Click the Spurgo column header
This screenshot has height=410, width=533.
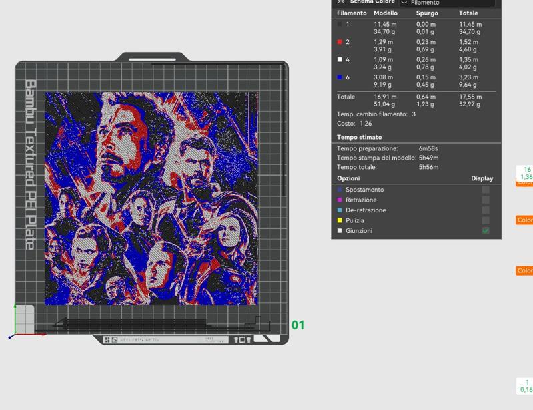tap(427, 13)
